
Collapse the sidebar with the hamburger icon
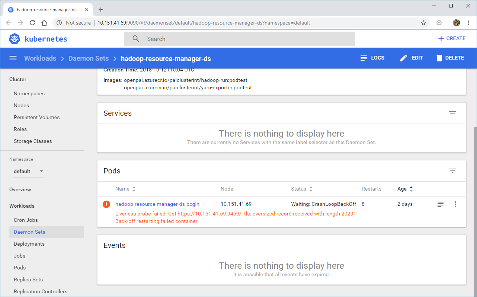point(13,58)
